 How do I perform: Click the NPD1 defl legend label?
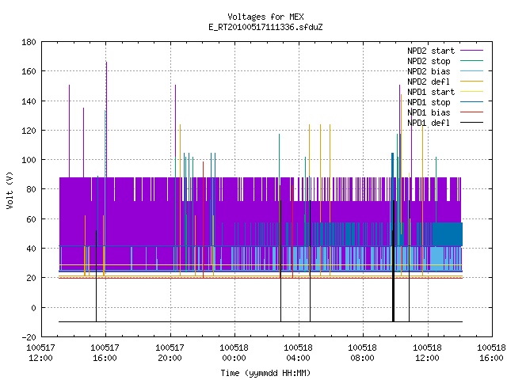click(429, 123)
